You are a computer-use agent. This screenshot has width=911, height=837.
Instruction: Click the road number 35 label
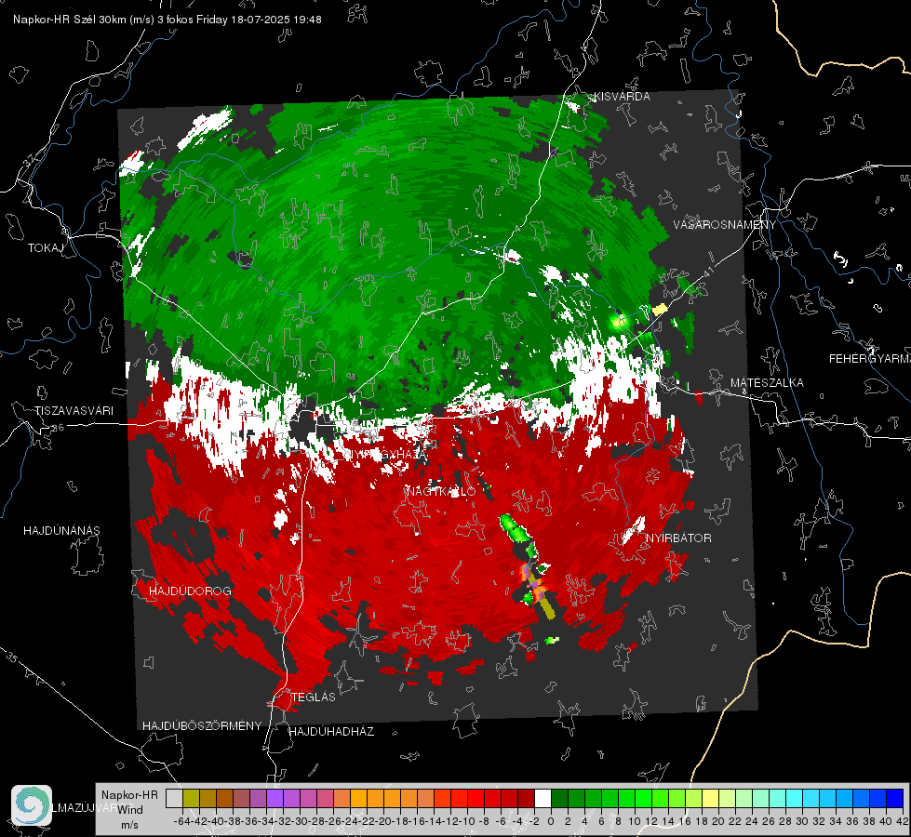tap(11, 658)
